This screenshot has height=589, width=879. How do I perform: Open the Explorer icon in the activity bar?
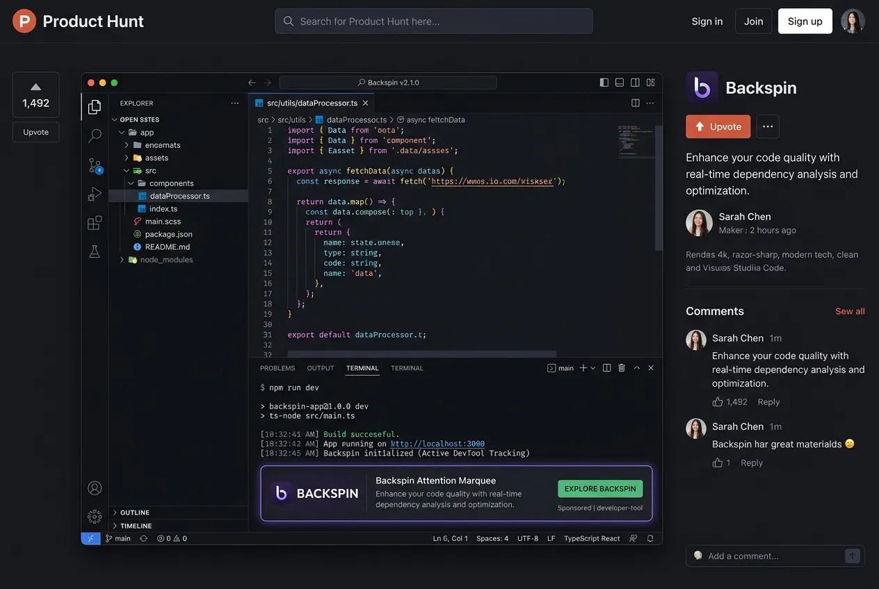[95, 107]
